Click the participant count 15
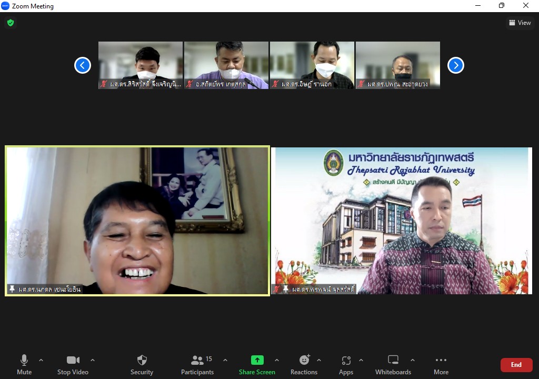The image size is (539, 379). 208,358
